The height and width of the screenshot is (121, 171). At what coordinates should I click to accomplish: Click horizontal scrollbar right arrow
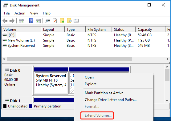167,59
